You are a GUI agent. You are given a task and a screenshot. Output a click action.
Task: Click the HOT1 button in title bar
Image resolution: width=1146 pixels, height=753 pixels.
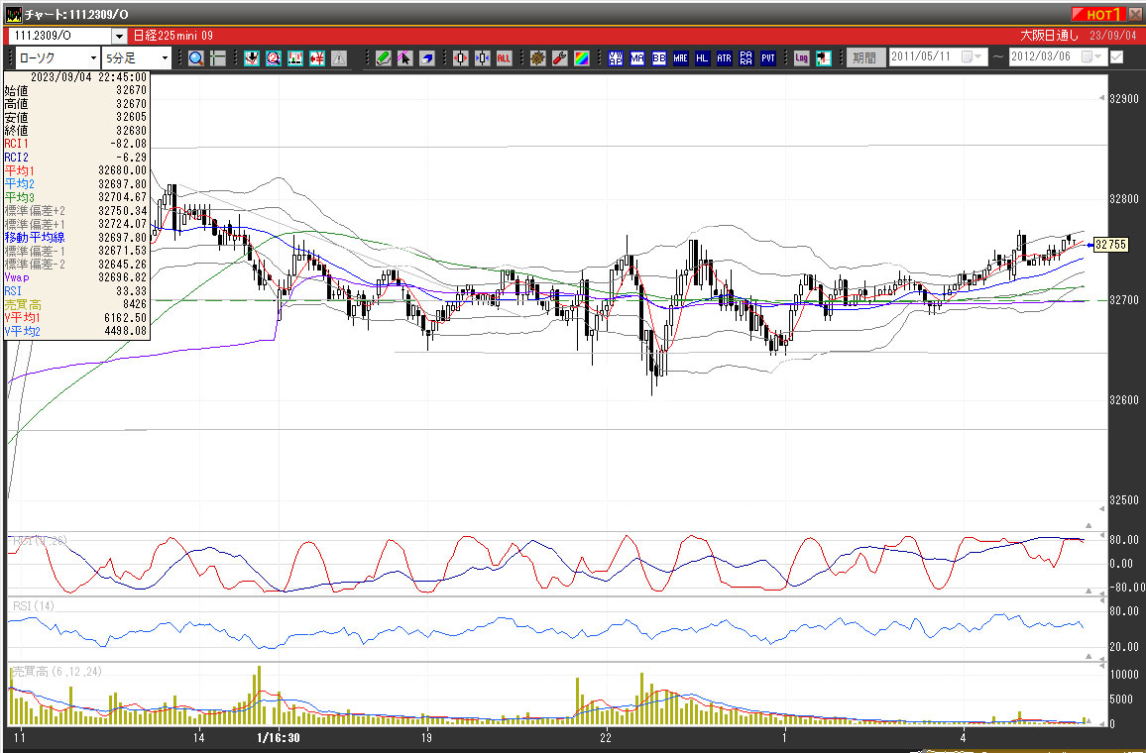point(1096,15)
